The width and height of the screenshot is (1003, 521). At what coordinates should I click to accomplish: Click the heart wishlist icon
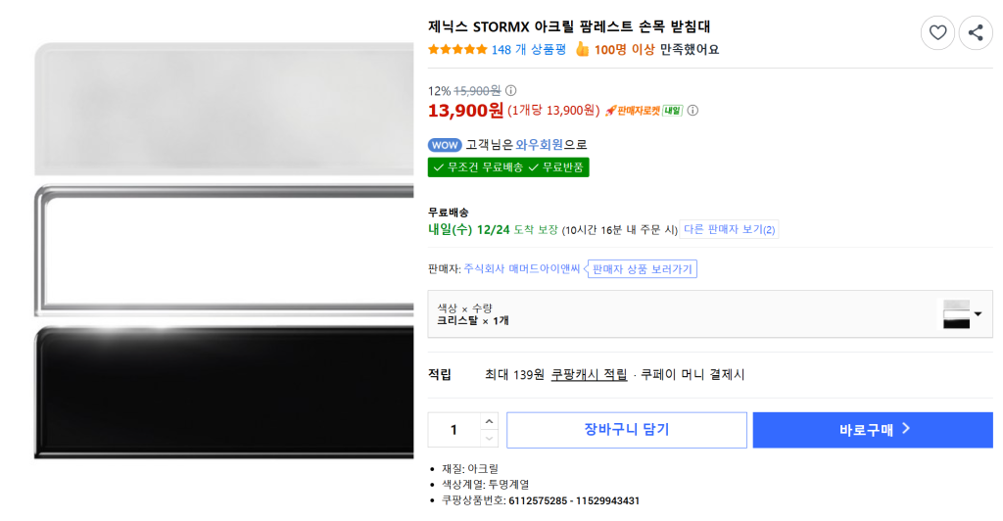[x=937, y=33]
